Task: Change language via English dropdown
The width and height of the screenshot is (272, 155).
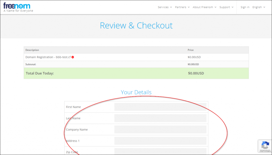Action: click(x=259, y=7)
